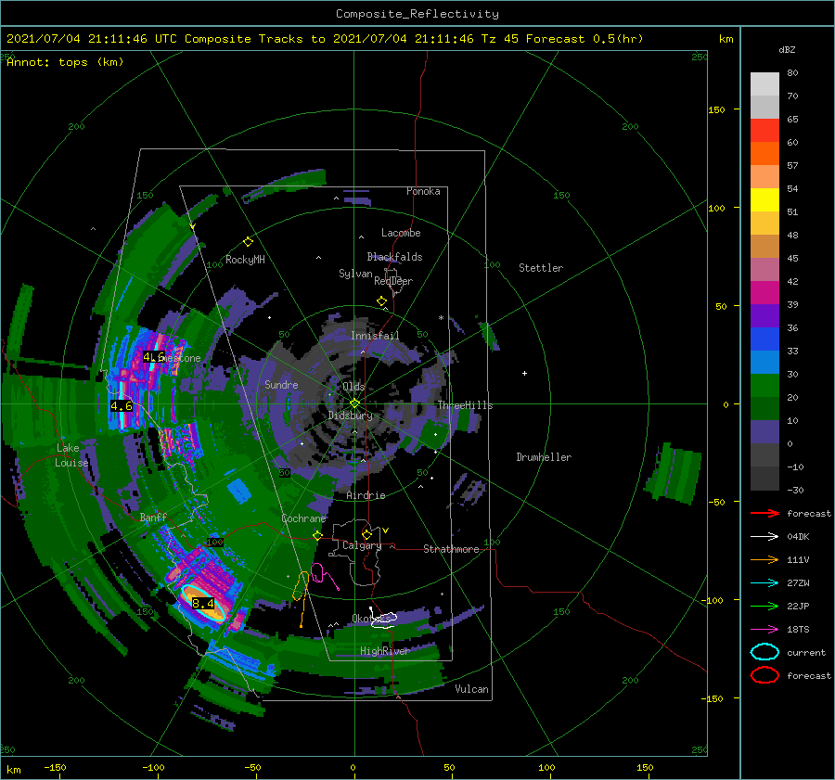Click the cyan 'current' ellipse legend icon

click(x=764, y=652)
